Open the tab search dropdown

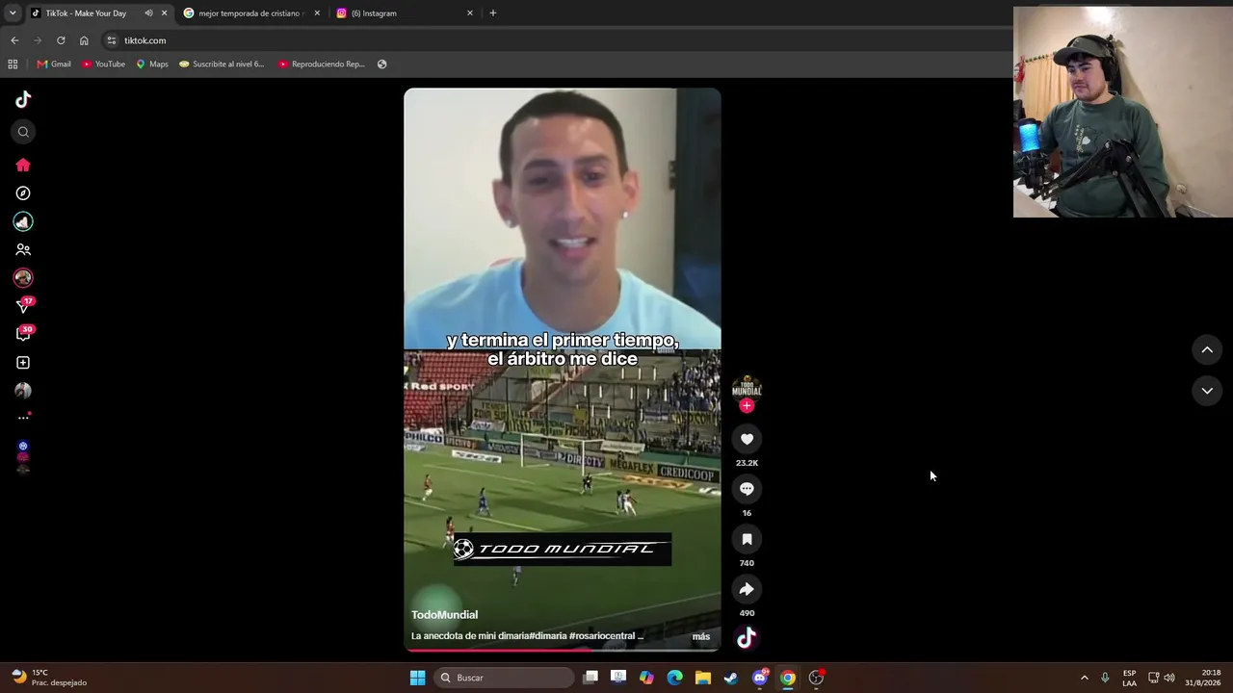(13, 13)
